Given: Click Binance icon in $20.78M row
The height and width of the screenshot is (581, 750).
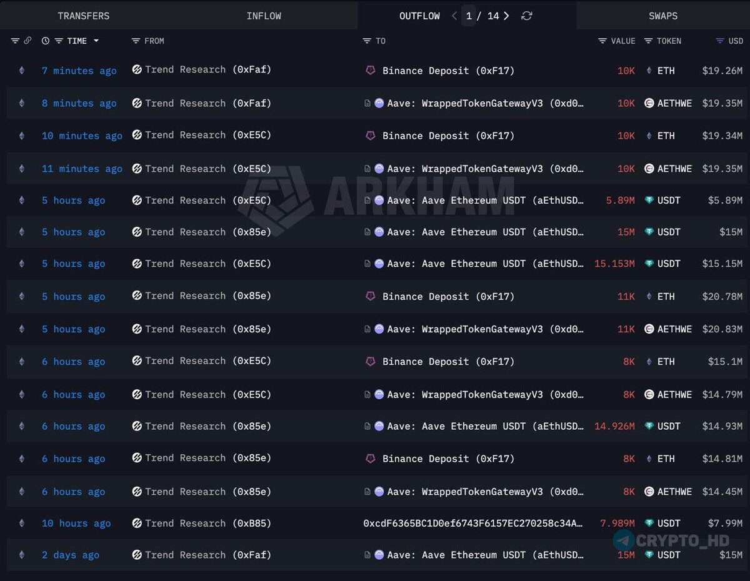Looking at the screenshot, I should (x=371, y=296).
